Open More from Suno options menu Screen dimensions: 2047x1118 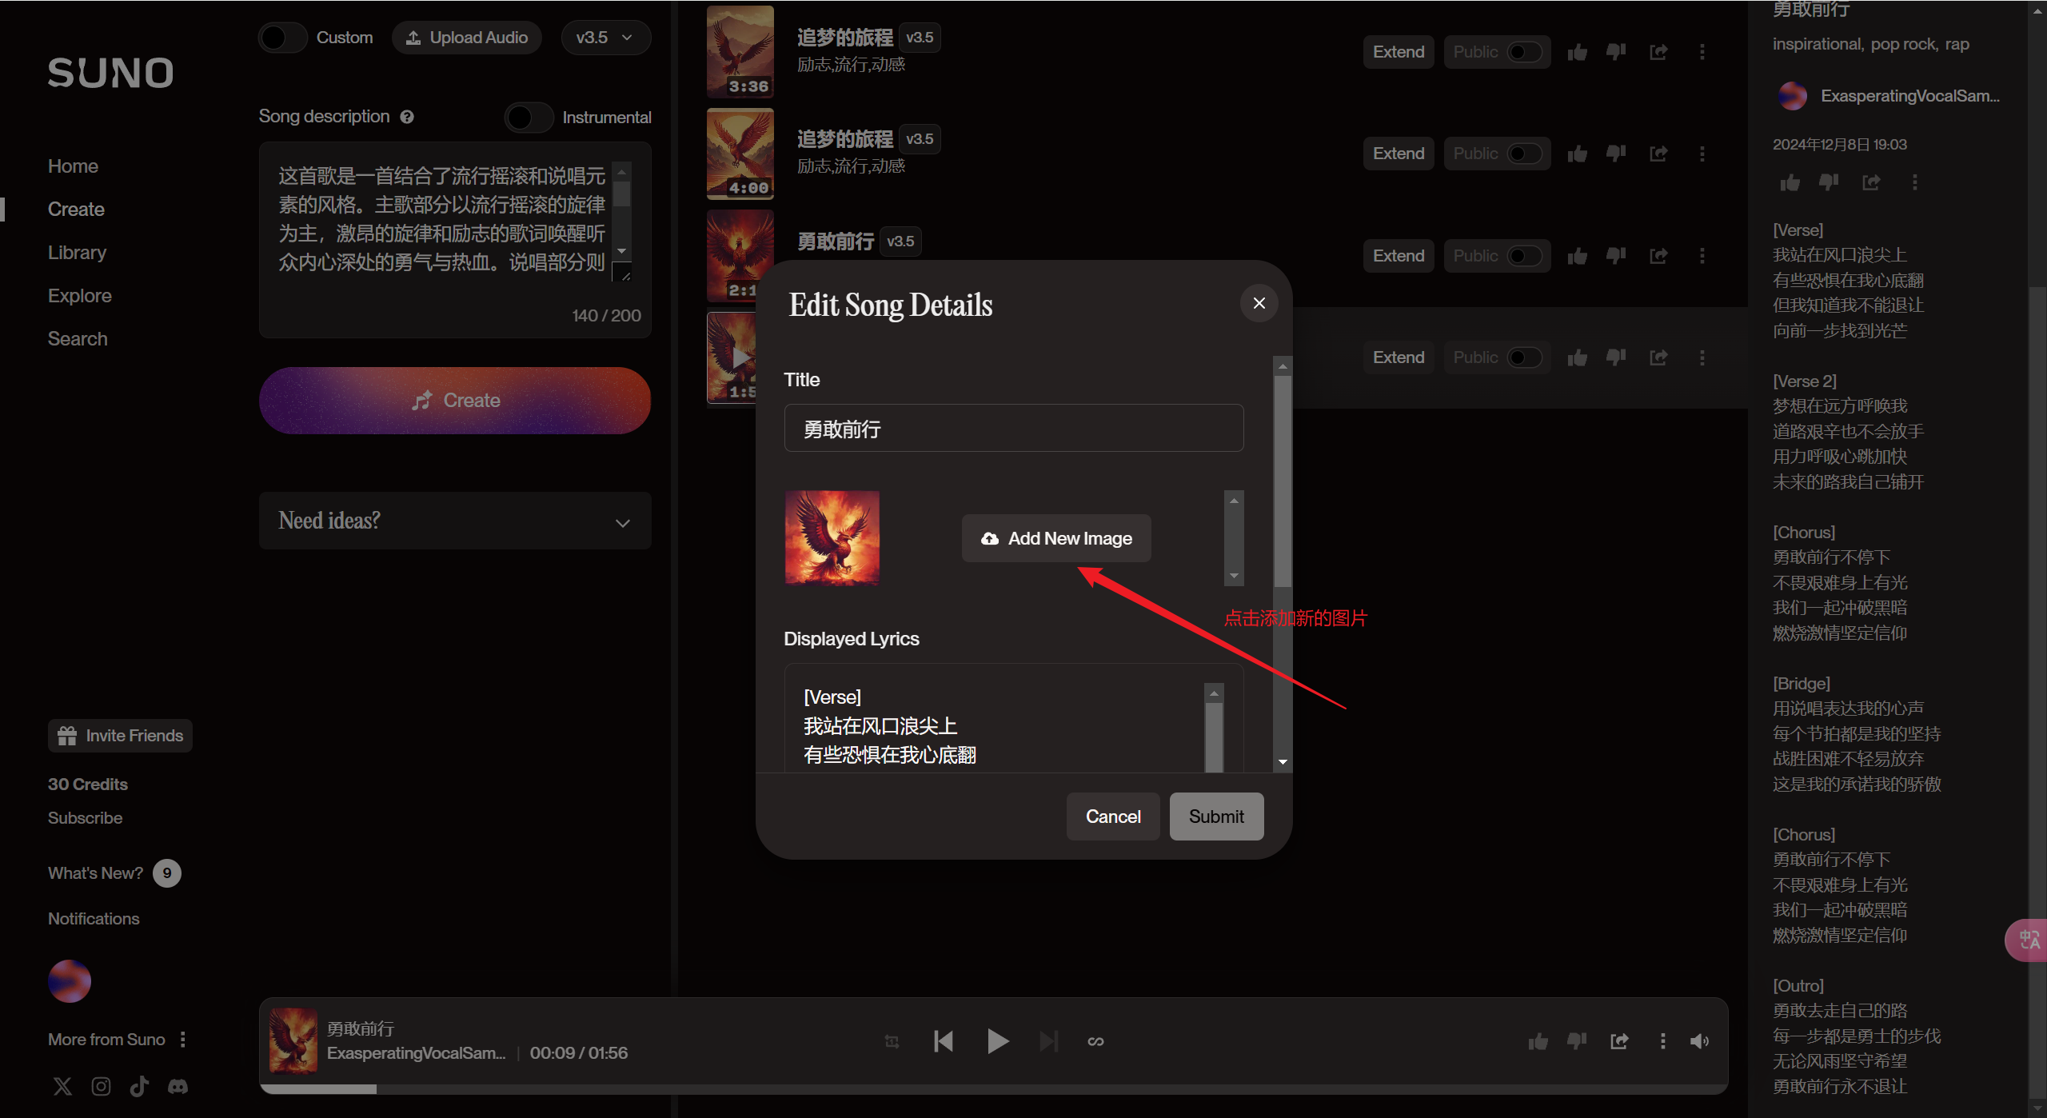(183, 1040)
